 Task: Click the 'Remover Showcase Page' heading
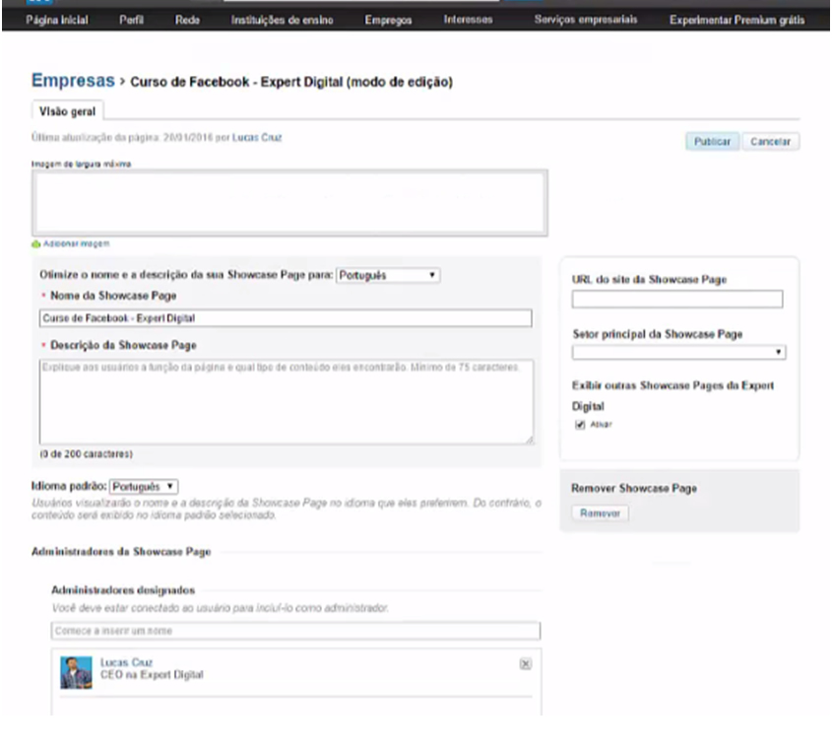pyautogui.click(x=634, y=488)
